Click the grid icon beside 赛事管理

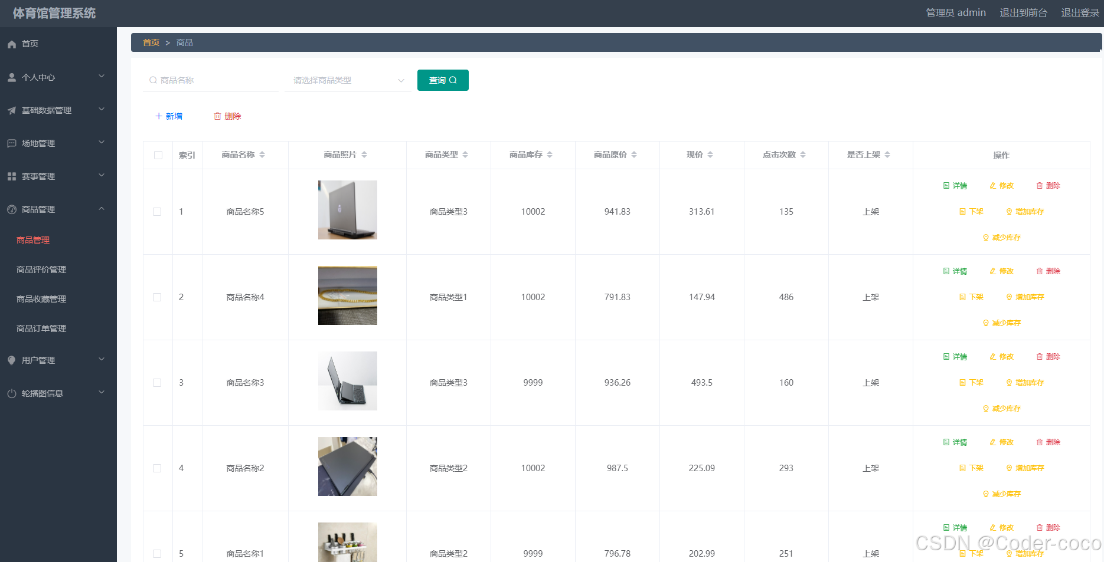pyautogui.click(x=11, y=176)
